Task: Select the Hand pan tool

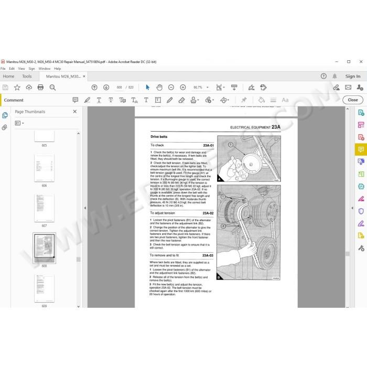Action: coord(159,88)
